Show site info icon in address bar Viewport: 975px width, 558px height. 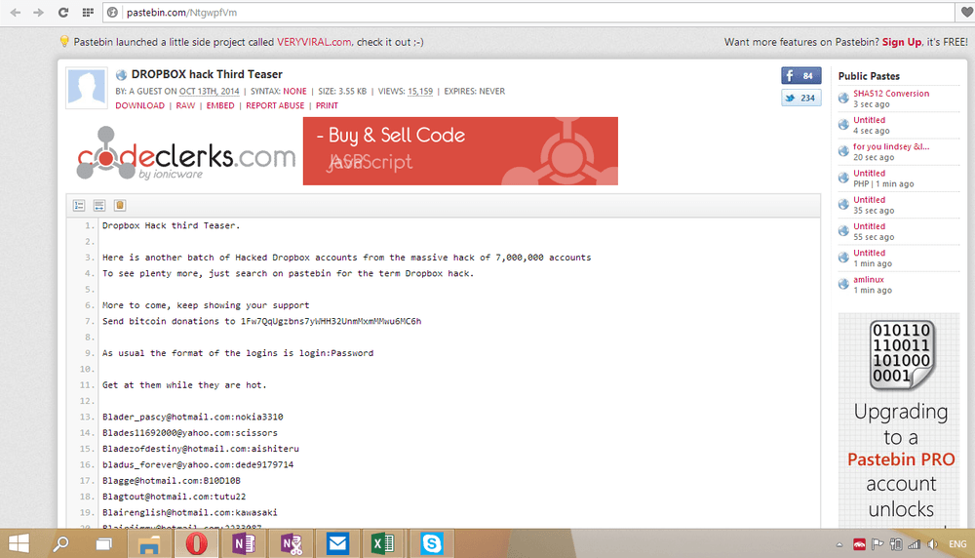point(112,13)
